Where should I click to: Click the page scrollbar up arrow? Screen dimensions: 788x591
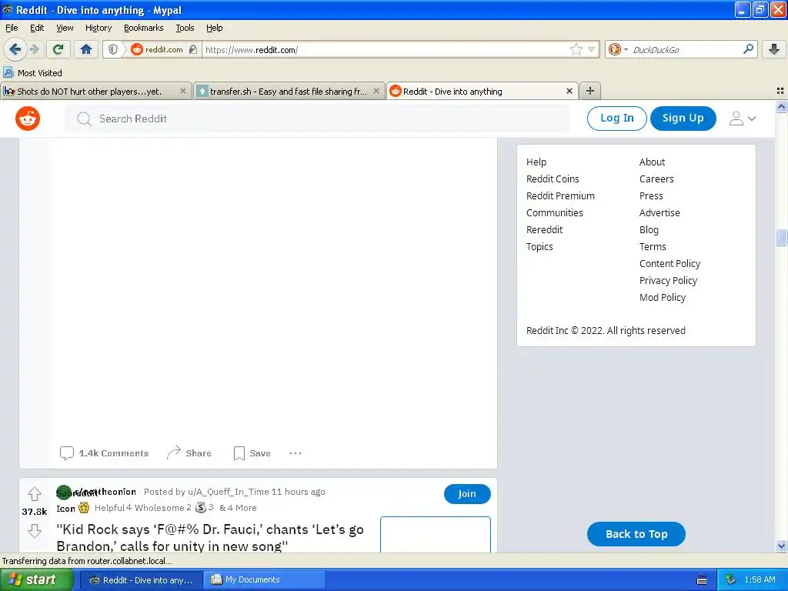781,106
